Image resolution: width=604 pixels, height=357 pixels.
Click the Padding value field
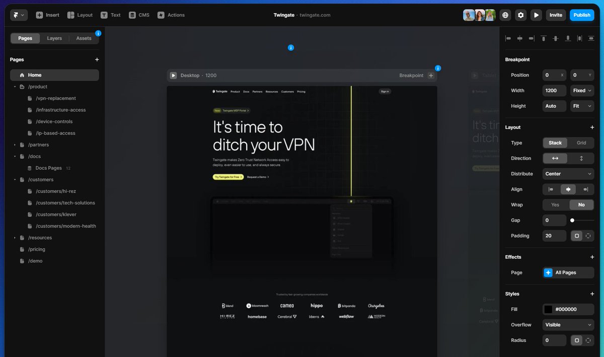(x=554, y=236)
